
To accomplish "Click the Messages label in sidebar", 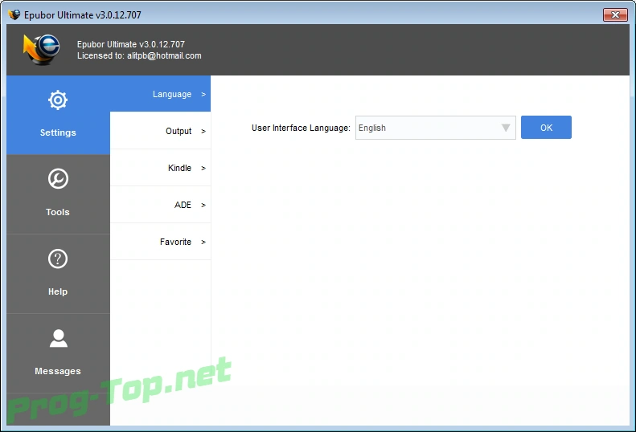I will click(58, 371).
